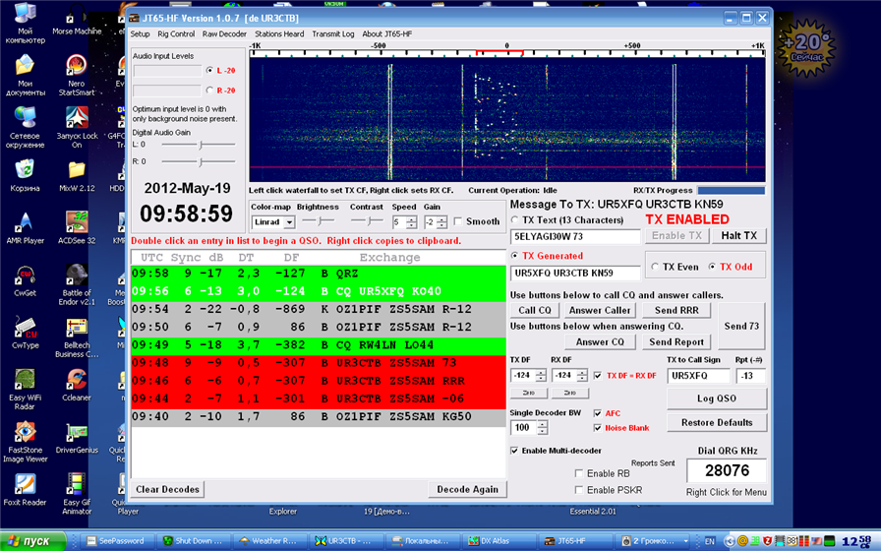This screenshot has width=881, height=551.
Task: Check the Enable PSKR checkbox
Action: (x=579, y=489)
